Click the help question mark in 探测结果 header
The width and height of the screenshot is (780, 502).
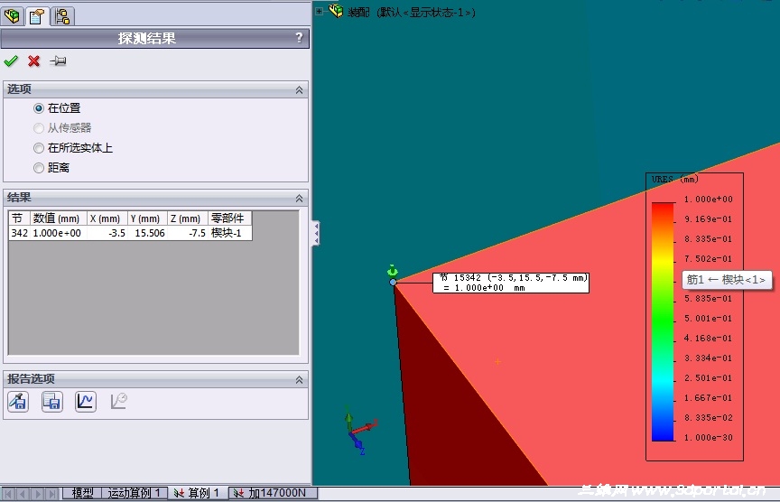[x=299, y=37]
